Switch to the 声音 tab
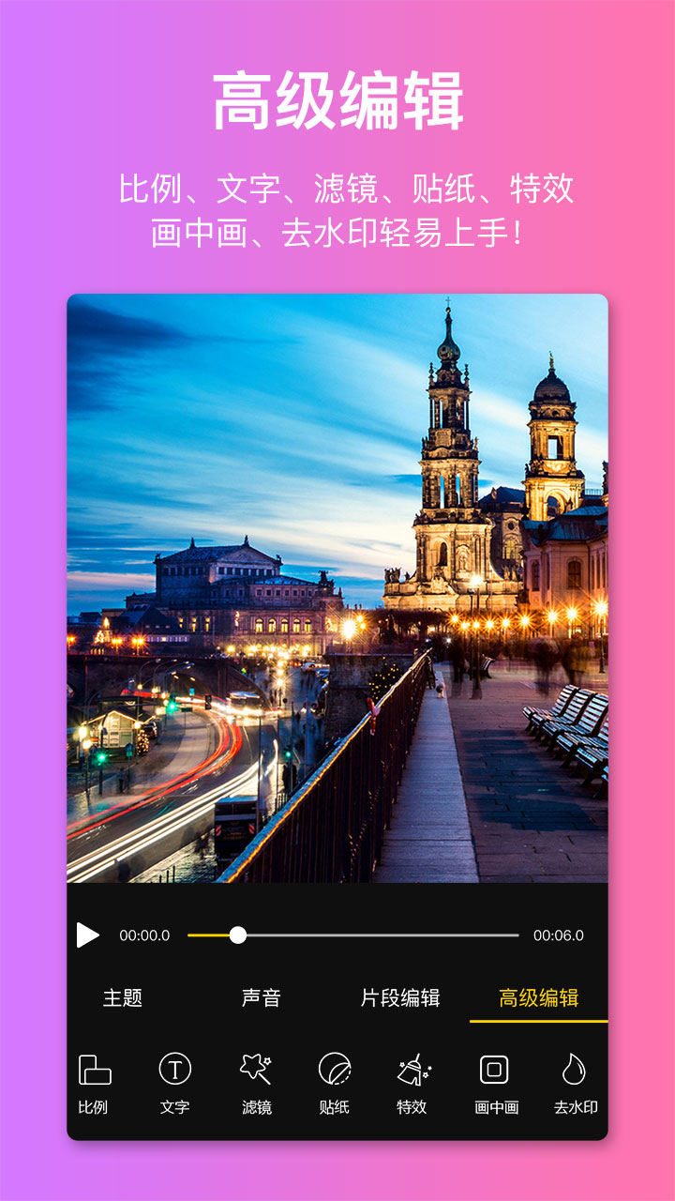Image resolution: width=675 pixels, height=1201 pixels. 261,997
